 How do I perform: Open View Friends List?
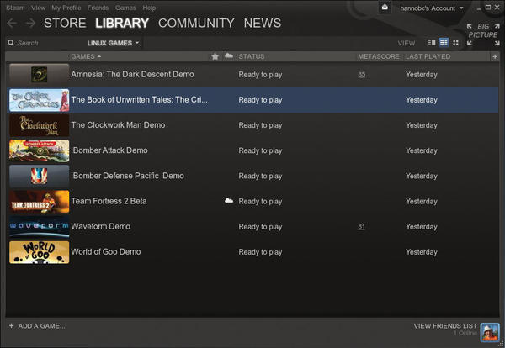coord(445,326)
